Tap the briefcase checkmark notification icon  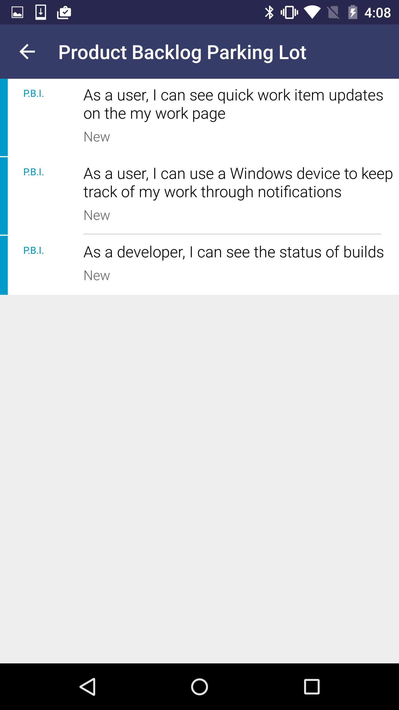click(64, 12)
